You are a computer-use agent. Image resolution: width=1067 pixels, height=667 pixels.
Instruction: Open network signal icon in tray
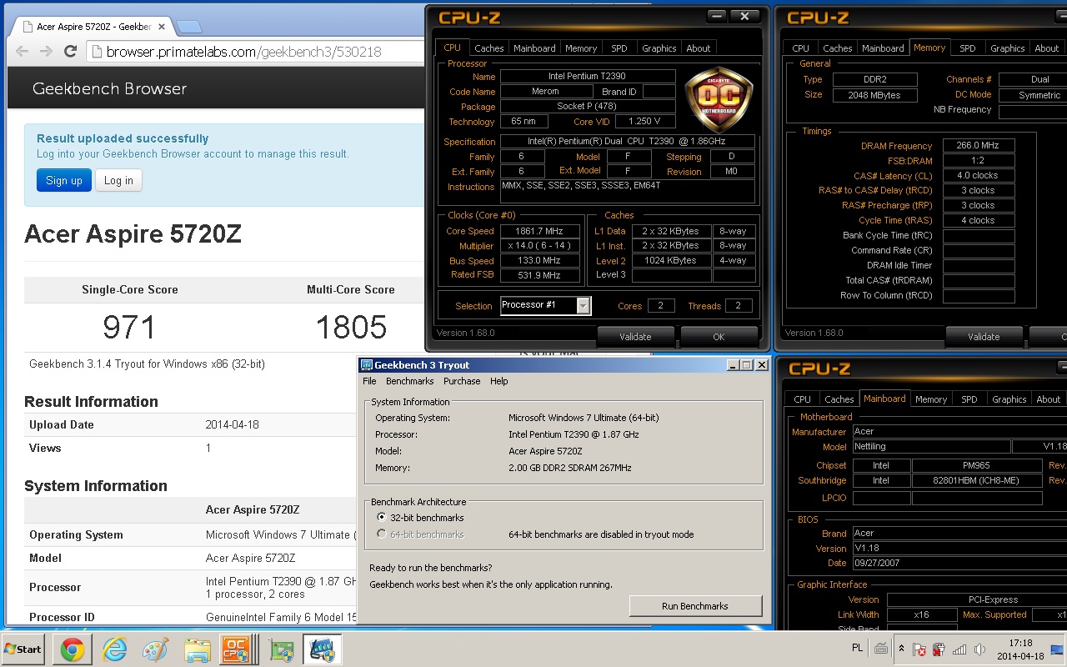pos(959,649)
